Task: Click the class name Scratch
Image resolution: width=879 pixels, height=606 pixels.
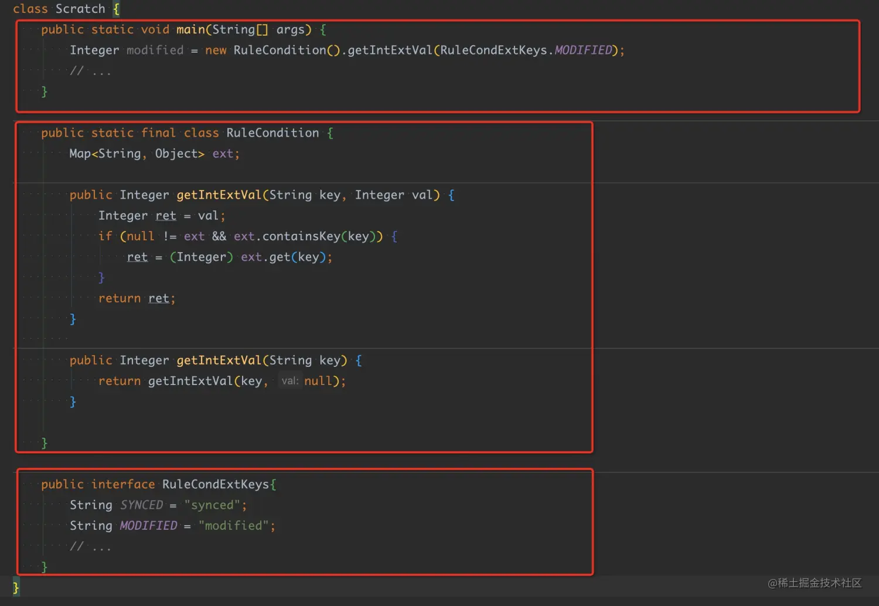Action: [80, 9]
